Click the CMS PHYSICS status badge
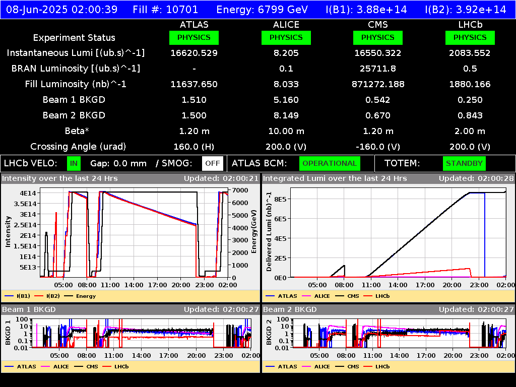The height and width of the screenshot is (387, 516). pos(378,37)
